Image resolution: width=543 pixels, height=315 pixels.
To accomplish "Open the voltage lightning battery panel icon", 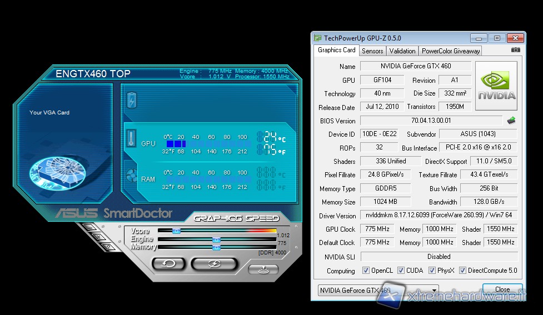I will click(x=132, y=101).
